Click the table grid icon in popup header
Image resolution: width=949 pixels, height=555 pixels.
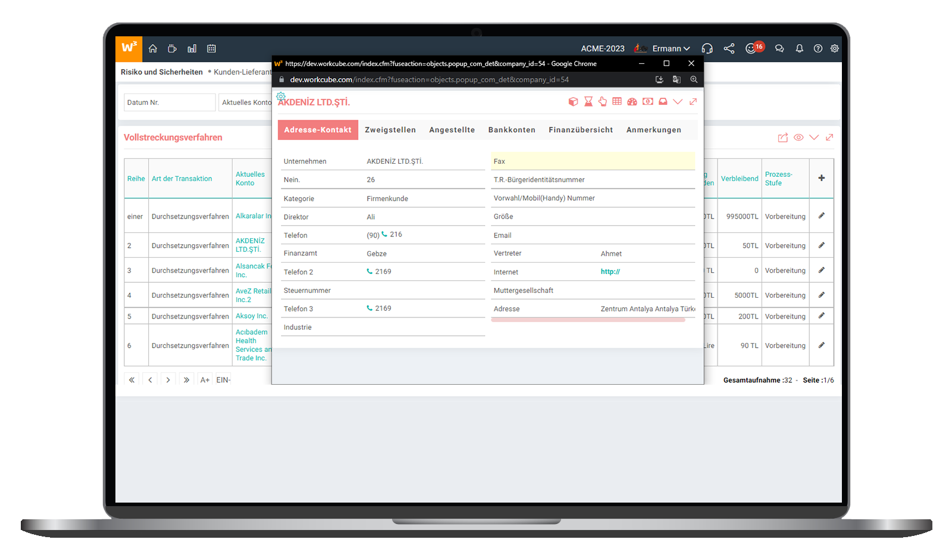click(x=617, y=102)
